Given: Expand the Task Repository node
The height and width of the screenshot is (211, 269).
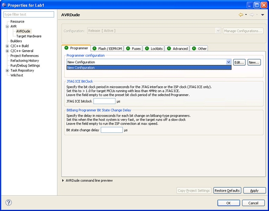Looking at the screenshot, I should (7, 70).
